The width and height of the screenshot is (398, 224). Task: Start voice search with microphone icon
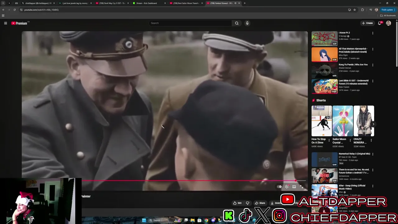coord(247,23)
